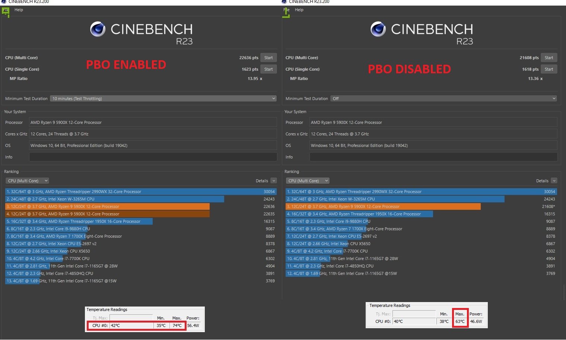Click the left 'Windows 10, 64 Bit' OS field
Image resolution: width=566 pixels, height=340 pixels.
pyautogui.click(x=153, y=145)
